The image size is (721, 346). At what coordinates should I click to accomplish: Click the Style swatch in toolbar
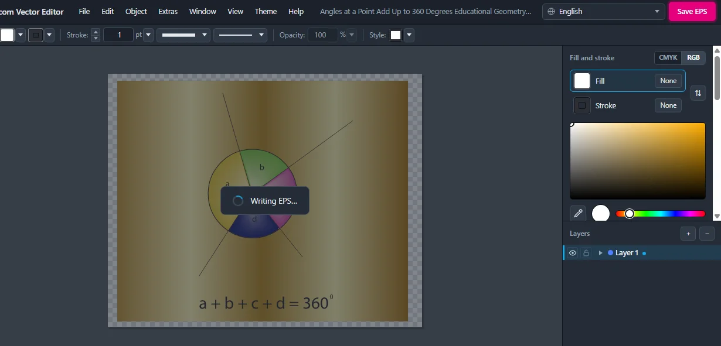(396, 35)
